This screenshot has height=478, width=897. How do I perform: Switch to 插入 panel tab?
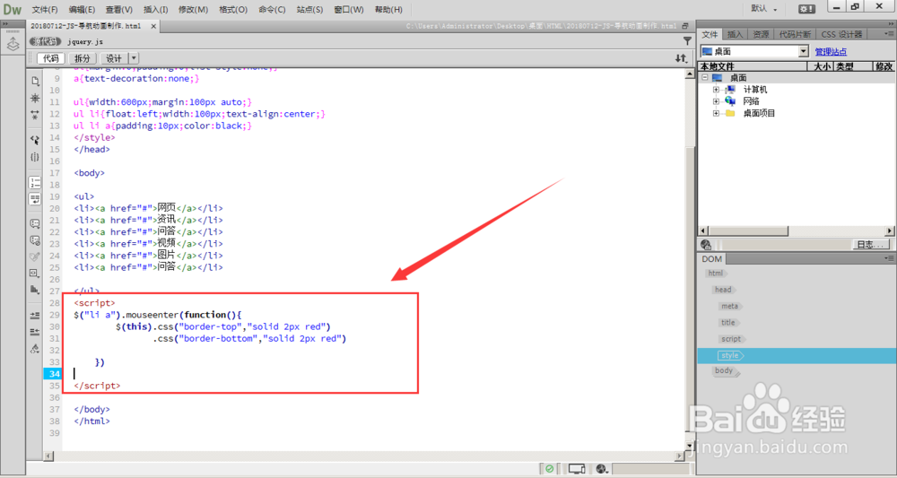click(x=736, y=34)
